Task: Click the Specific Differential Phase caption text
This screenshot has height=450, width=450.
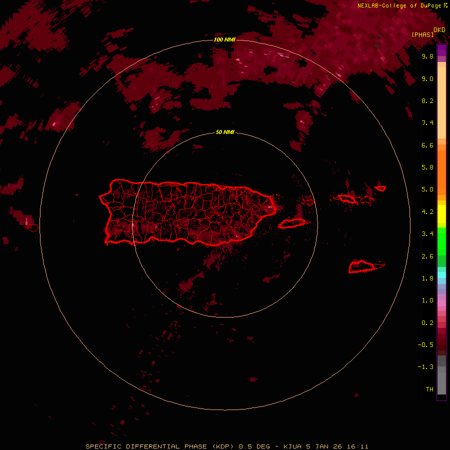Action: (226, 446)
